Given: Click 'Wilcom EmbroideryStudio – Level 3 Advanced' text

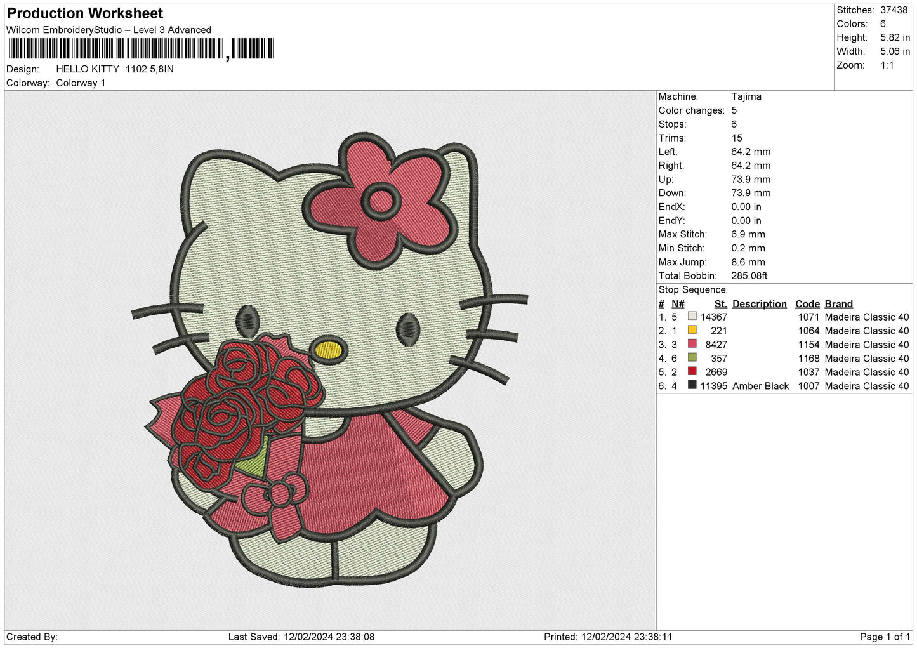Looking at the screenshot, I should (109, 30).
